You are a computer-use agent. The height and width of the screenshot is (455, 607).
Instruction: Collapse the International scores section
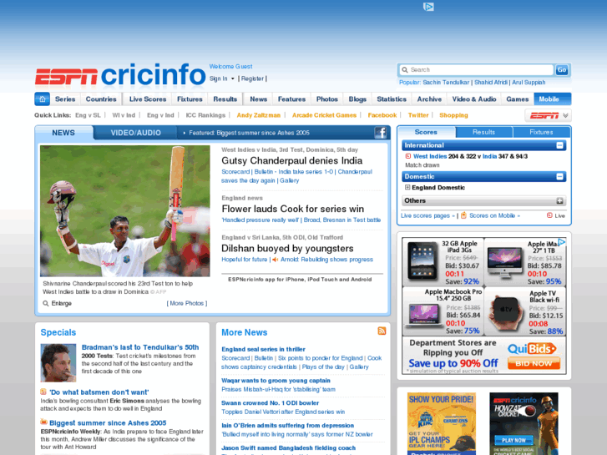pyautogui.click(x=559, y=145)
